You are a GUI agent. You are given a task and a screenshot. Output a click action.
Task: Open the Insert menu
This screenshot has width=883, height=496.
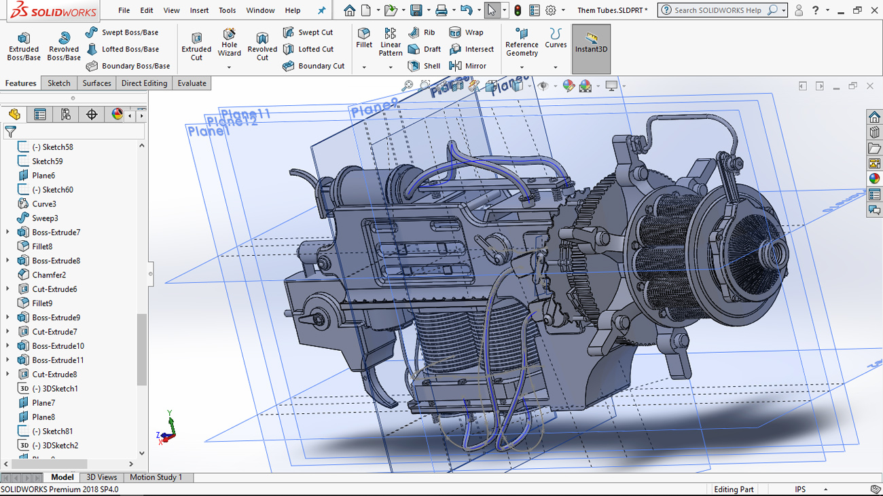[x=199, y=10]
